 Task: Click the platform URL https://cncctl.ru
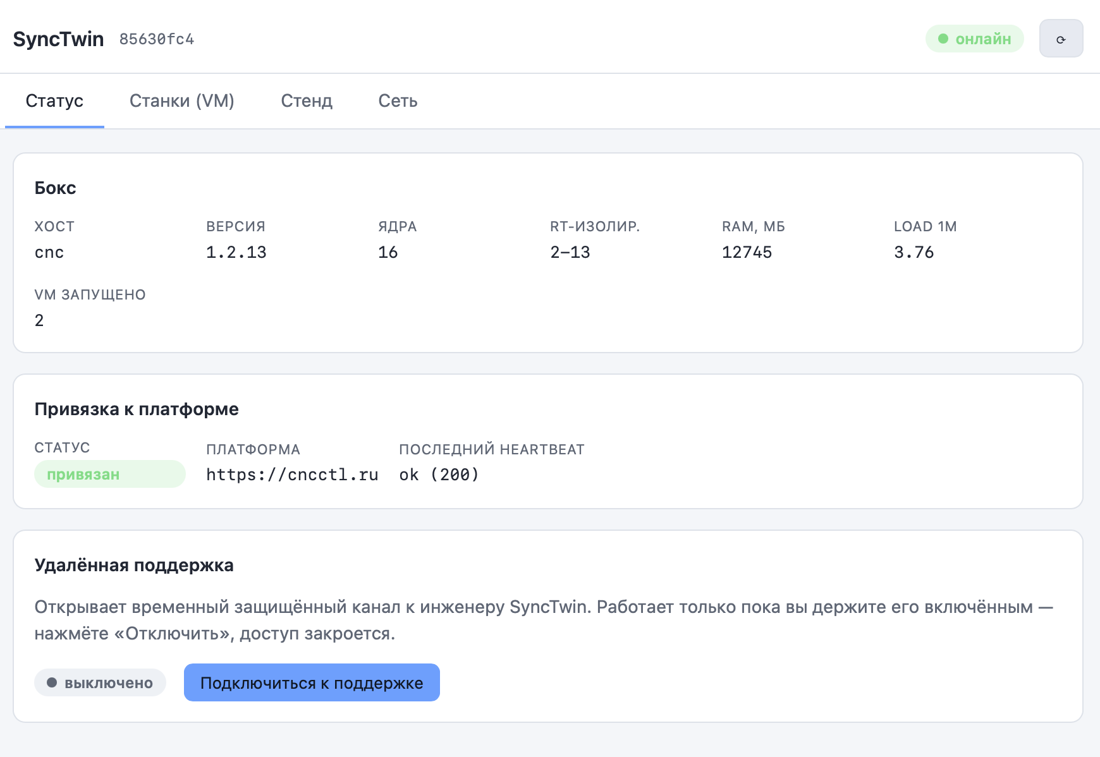pyautogui.click(x=292, y=475)
